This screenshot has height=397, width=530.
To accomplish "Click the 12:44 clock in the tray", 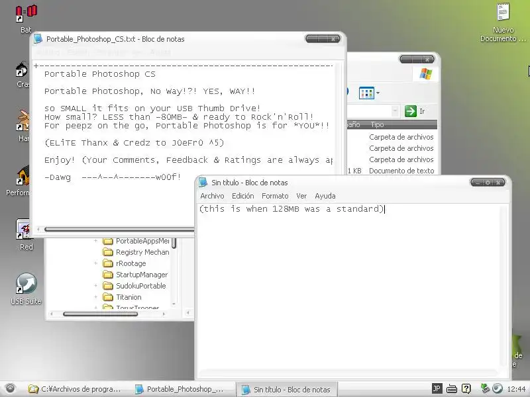I will coord(516,389).
